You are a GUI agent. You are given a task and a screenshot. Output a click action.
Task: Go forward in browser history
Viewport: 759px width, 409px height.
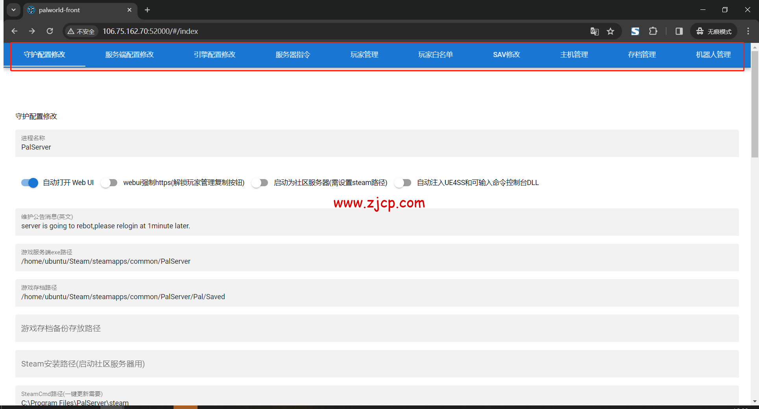[x=32, y=31]
